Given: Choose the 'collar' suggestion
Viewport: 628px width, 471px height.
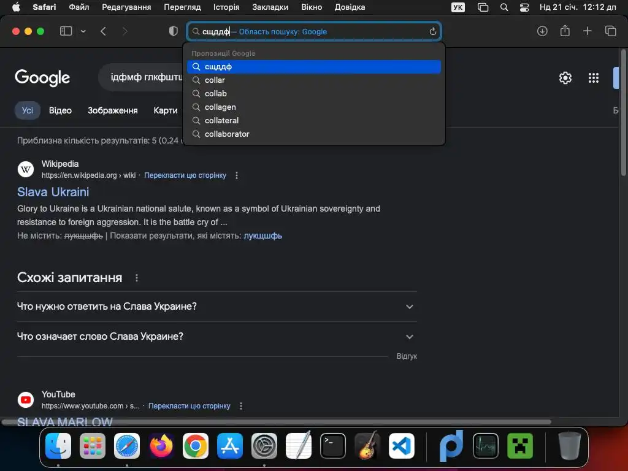Looking at the screenshot, I should tap(314, 80).
